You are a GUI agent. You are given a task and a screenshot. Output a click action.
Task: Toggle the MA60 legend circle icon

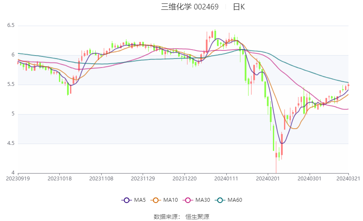(220, 200)
